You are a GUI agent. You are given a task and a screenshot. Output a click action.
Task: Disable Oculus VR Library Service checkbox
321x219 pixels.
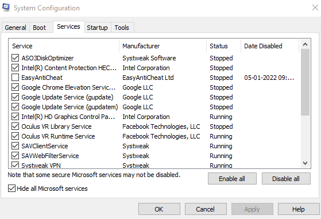pos(15,126)
